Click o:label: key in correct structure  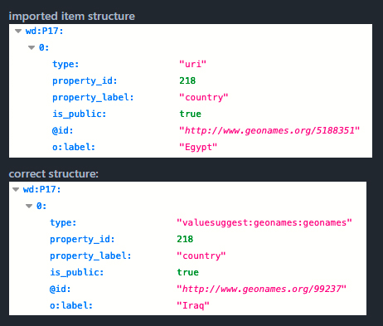[x=71, y=305]
